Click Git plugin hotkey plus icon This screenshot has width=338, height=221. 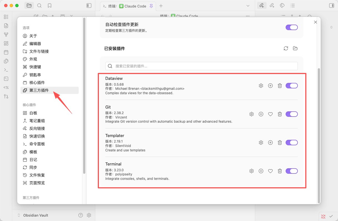(261, 114)
